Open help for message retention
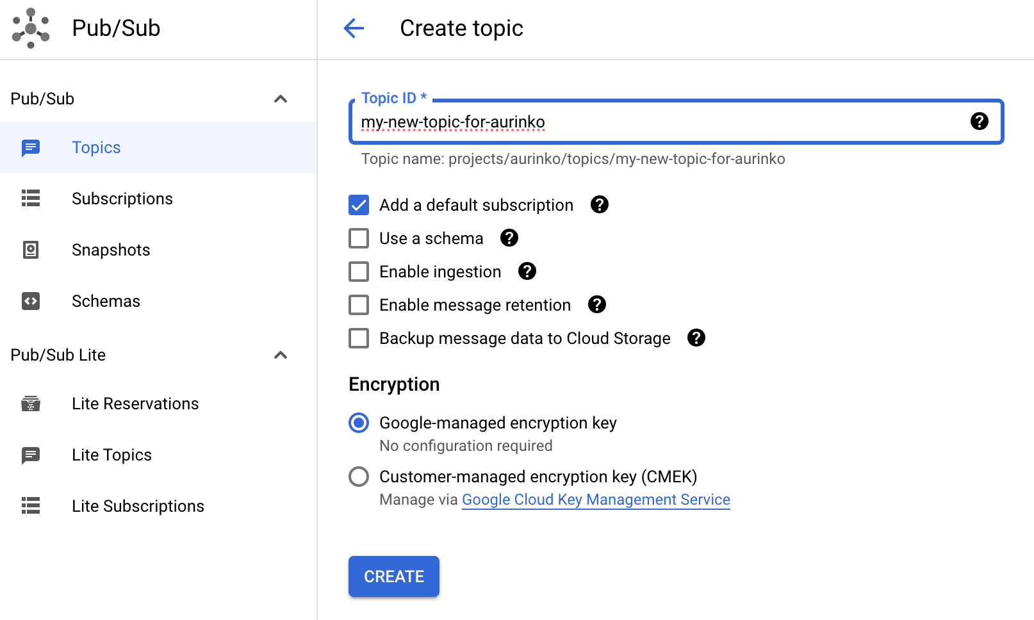This screenshot has width=1034, height=620. pos(596,304)
